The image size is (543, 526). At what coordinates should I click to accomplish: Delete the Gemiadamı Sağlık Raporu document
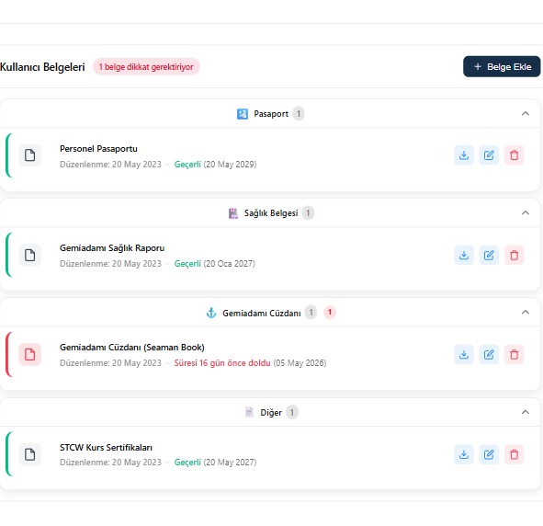pyautogui.click(x=515, y=256)
